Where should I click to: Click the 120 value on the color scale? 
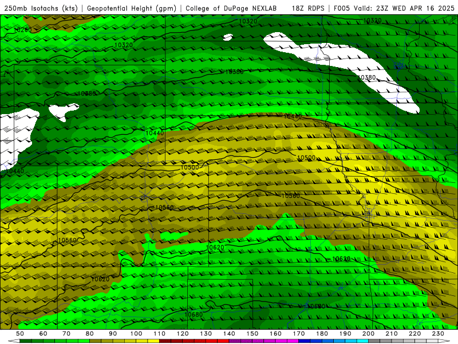pyautogui.click(x=183, y=334)
